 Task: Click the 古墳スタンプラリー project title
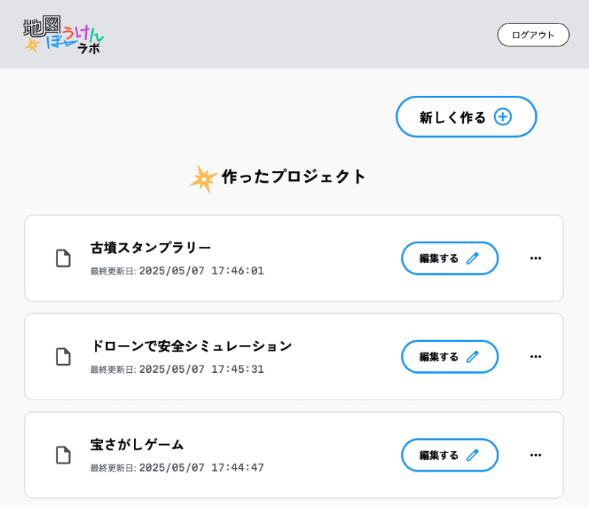[151, 248]
